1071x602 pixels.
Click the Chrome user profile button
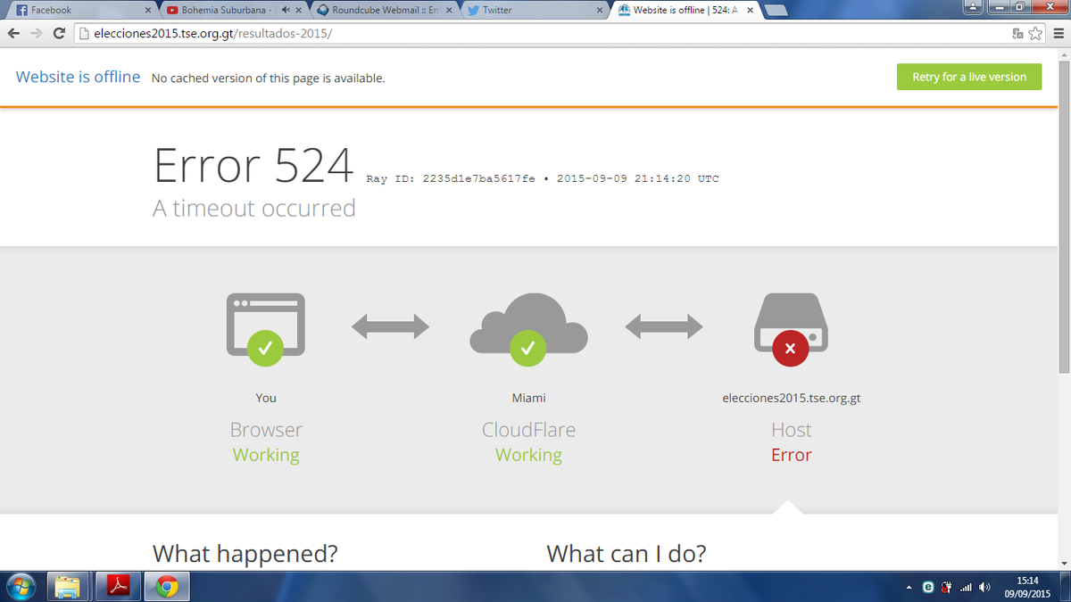973,7
